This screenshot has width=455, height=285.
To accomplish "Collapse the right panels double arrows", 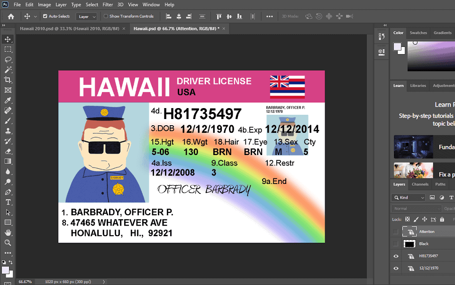I will tap(385, 25).
